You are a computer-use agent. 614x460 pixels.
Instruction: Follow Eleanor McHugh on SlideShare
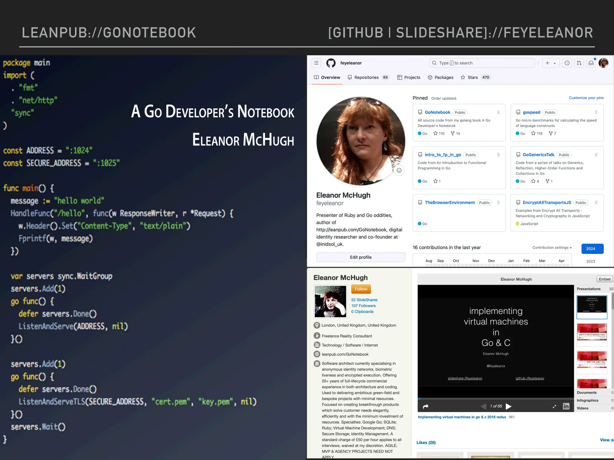[x=361, y=289]
